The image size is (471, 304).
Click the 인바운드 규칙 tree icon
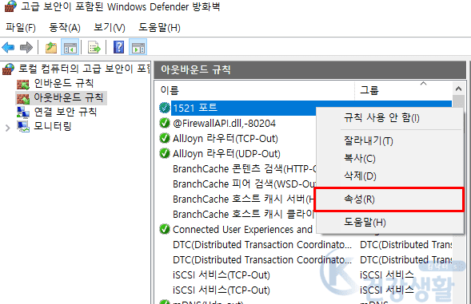(23, 85)
